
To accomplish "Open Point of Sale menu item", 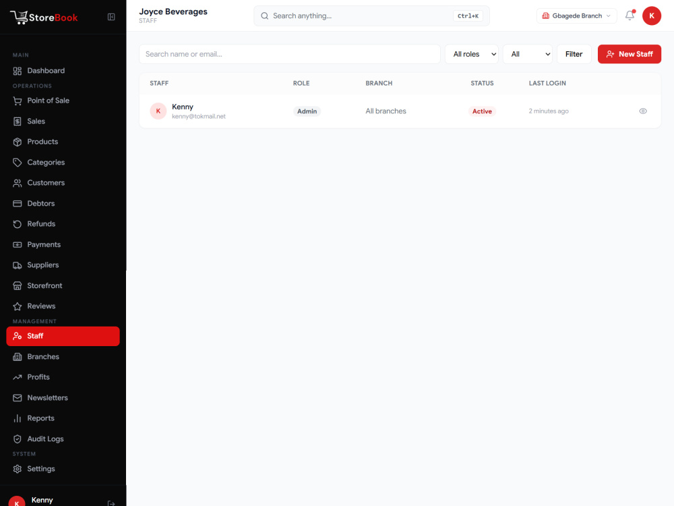I will (x=63, y=101).
